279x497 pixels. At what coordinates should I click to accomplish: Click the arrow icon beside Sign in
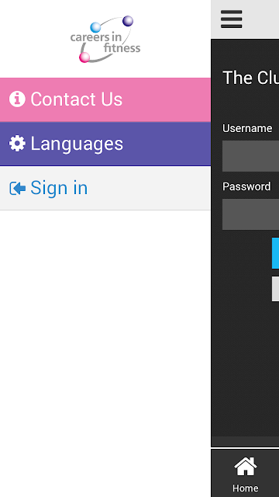[17, 188]
